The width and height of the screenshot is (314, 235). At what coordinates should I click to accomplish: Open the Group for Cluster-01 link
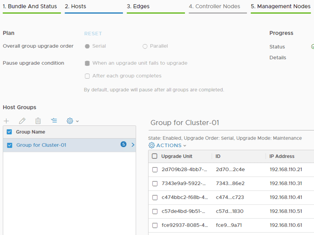pos(41,145)
